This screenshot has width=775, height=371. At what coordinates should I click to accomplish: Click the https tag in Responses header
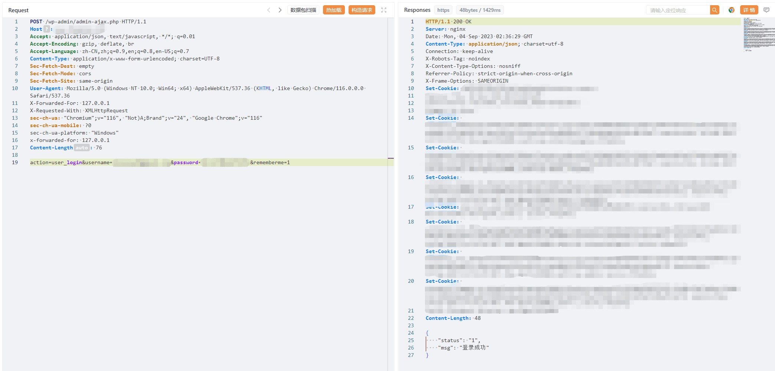(443, 10)
